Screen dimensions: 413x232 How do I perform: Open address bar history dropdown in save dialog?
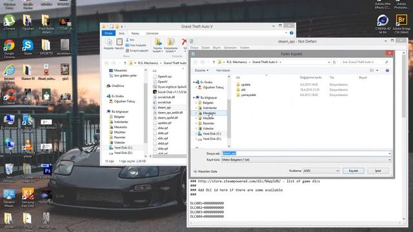pos(328,62)
